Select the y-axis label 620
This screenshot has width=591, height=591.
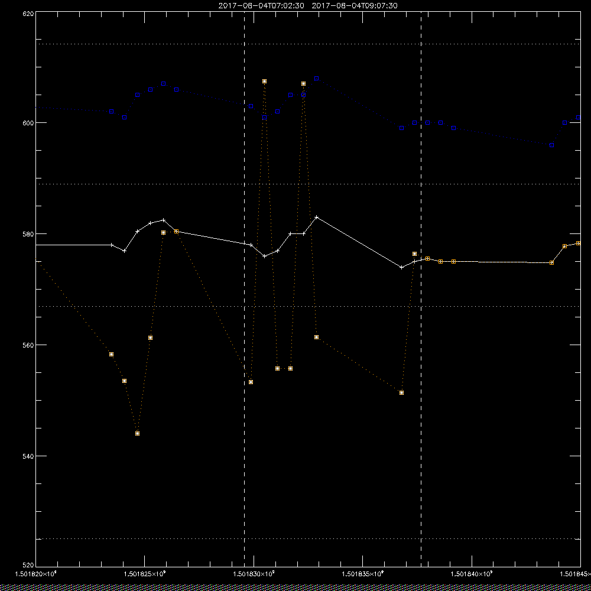point(28,14)
